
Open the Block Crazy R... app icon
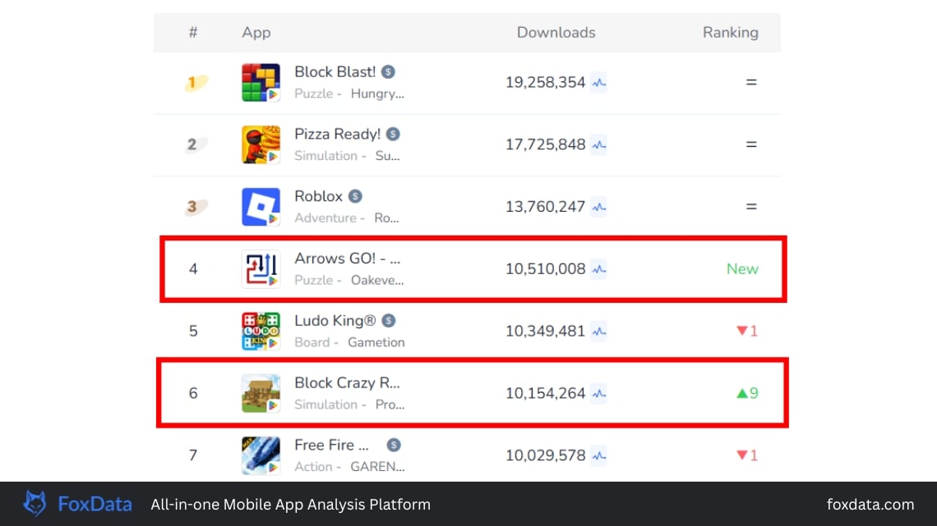click(x=261, y=394)
